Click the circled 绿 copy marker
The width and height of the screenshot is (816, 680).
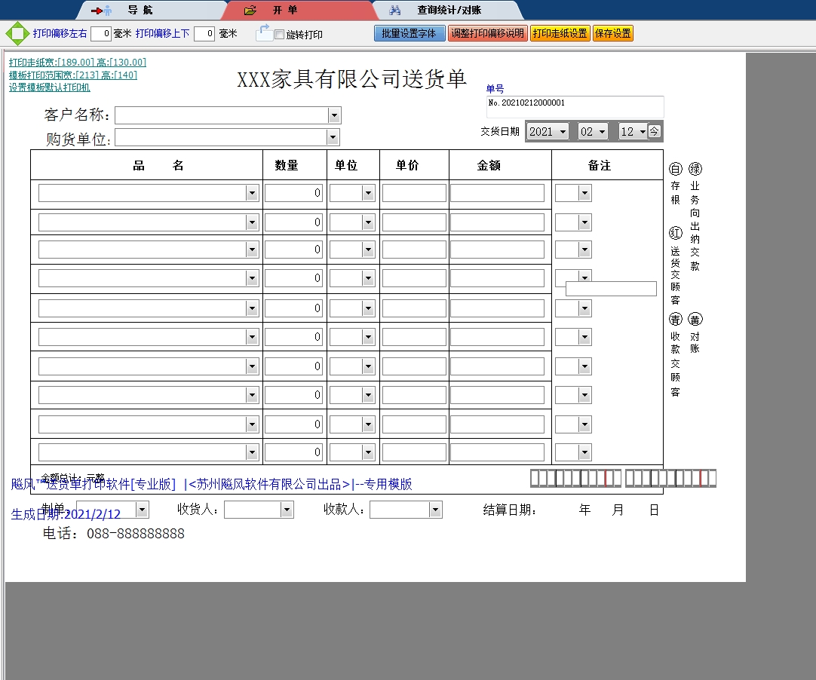(x=695, y=170)
